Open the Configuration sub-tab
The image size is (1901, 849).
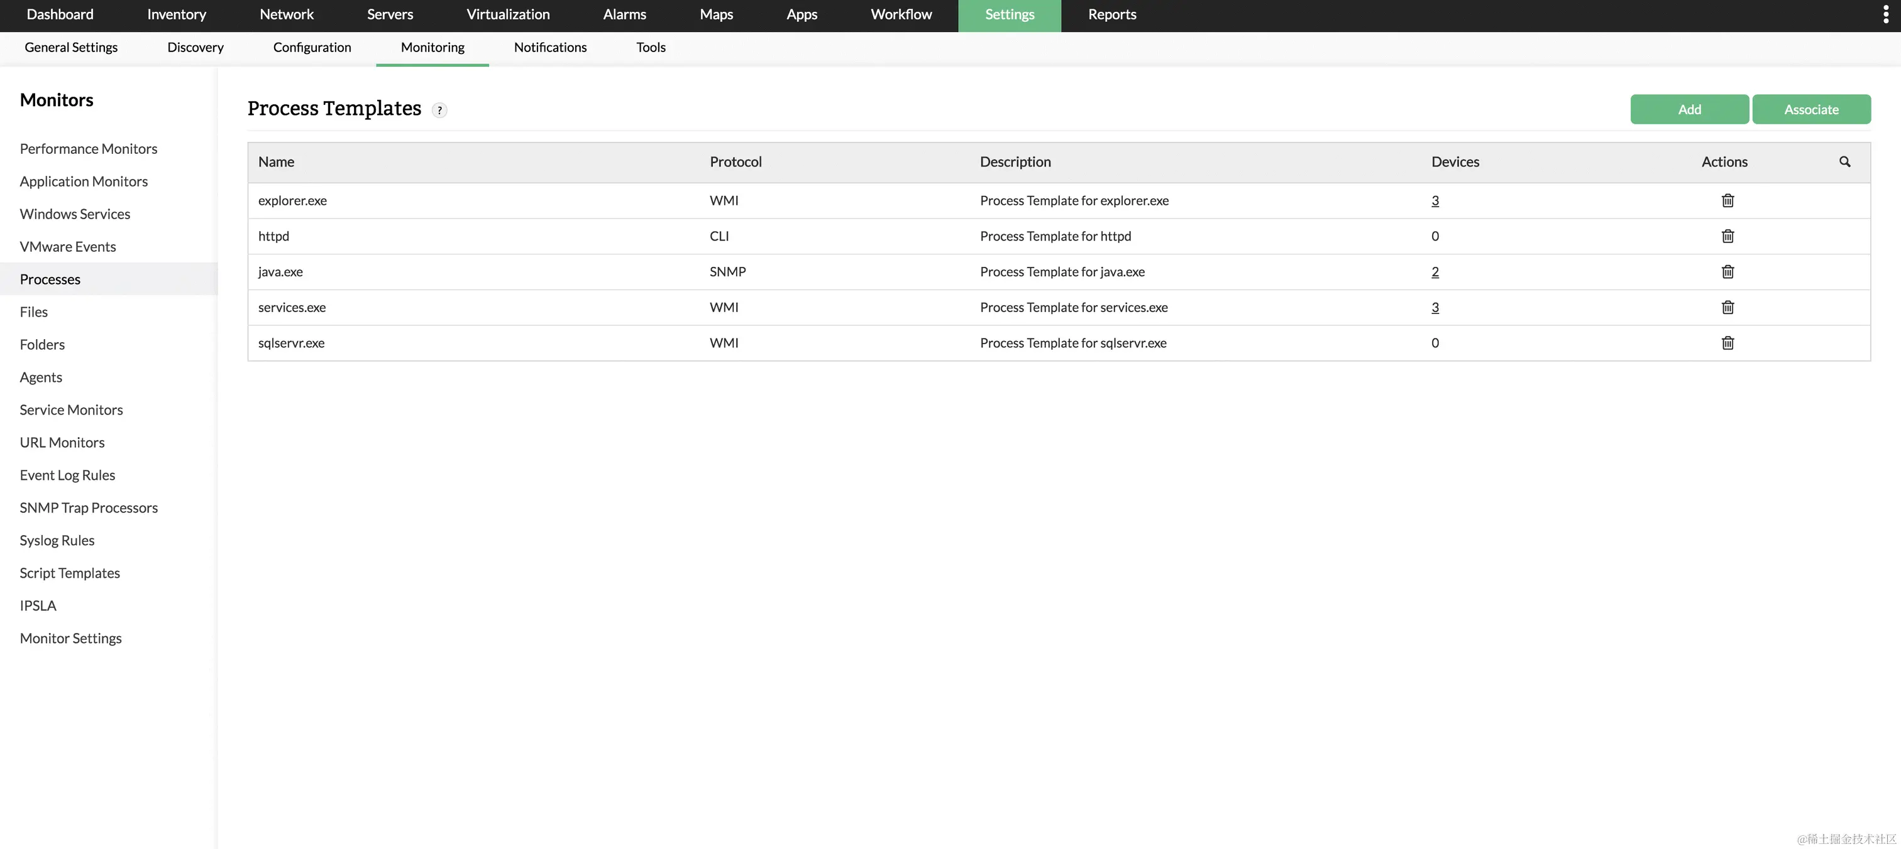click(x=312, y=48)
